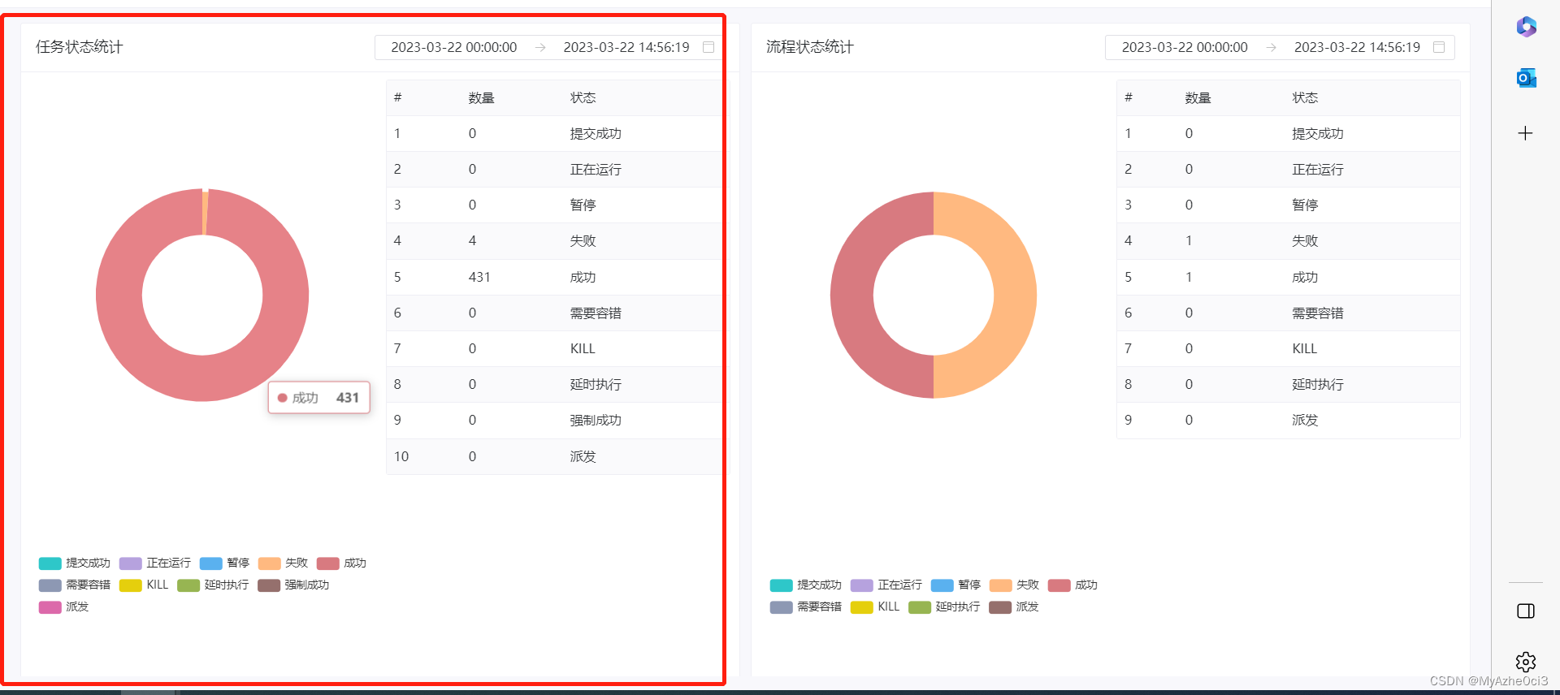Toggle 正在运行 legend in process chart
Viewport: 1560px width, 695px height.
click(886, 585)
